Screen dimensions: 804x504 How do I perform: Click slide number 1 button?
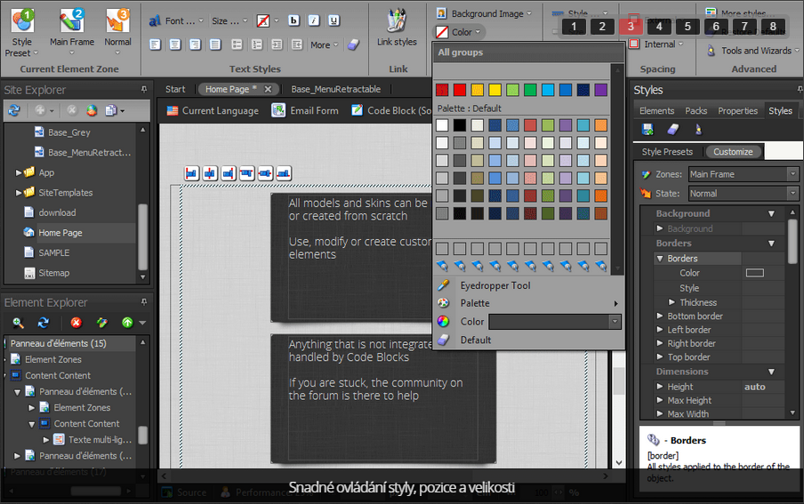point(574,27)
